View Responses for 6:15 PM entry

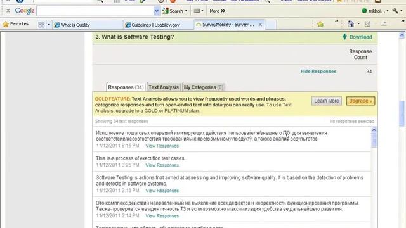coord(162,146)
